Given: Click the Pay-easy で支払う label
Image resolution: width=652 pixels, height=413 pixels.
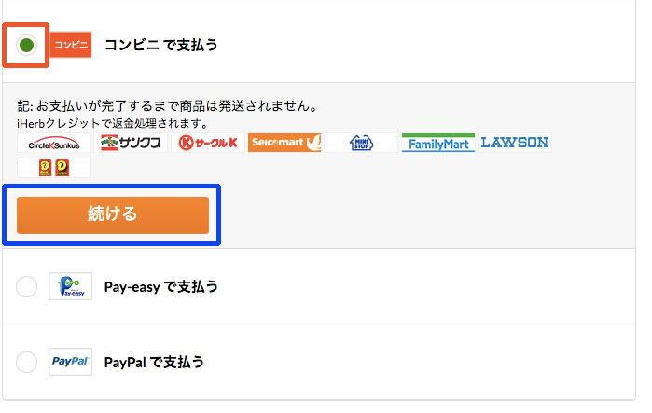Looking at the screenshot, I should [x=161, y=287].
